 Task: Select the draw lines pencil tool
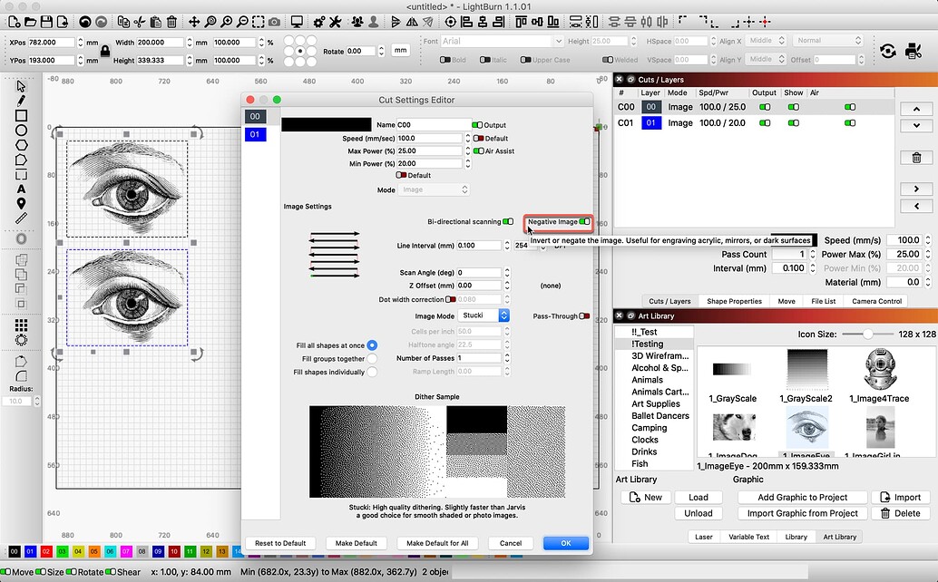[21, 101]
